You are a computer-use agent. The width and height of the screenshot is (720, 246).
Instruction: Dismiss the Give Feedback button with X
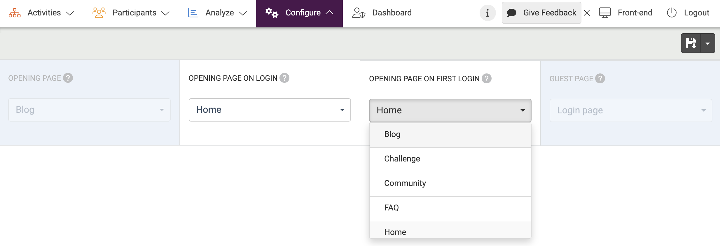(587, 13)
